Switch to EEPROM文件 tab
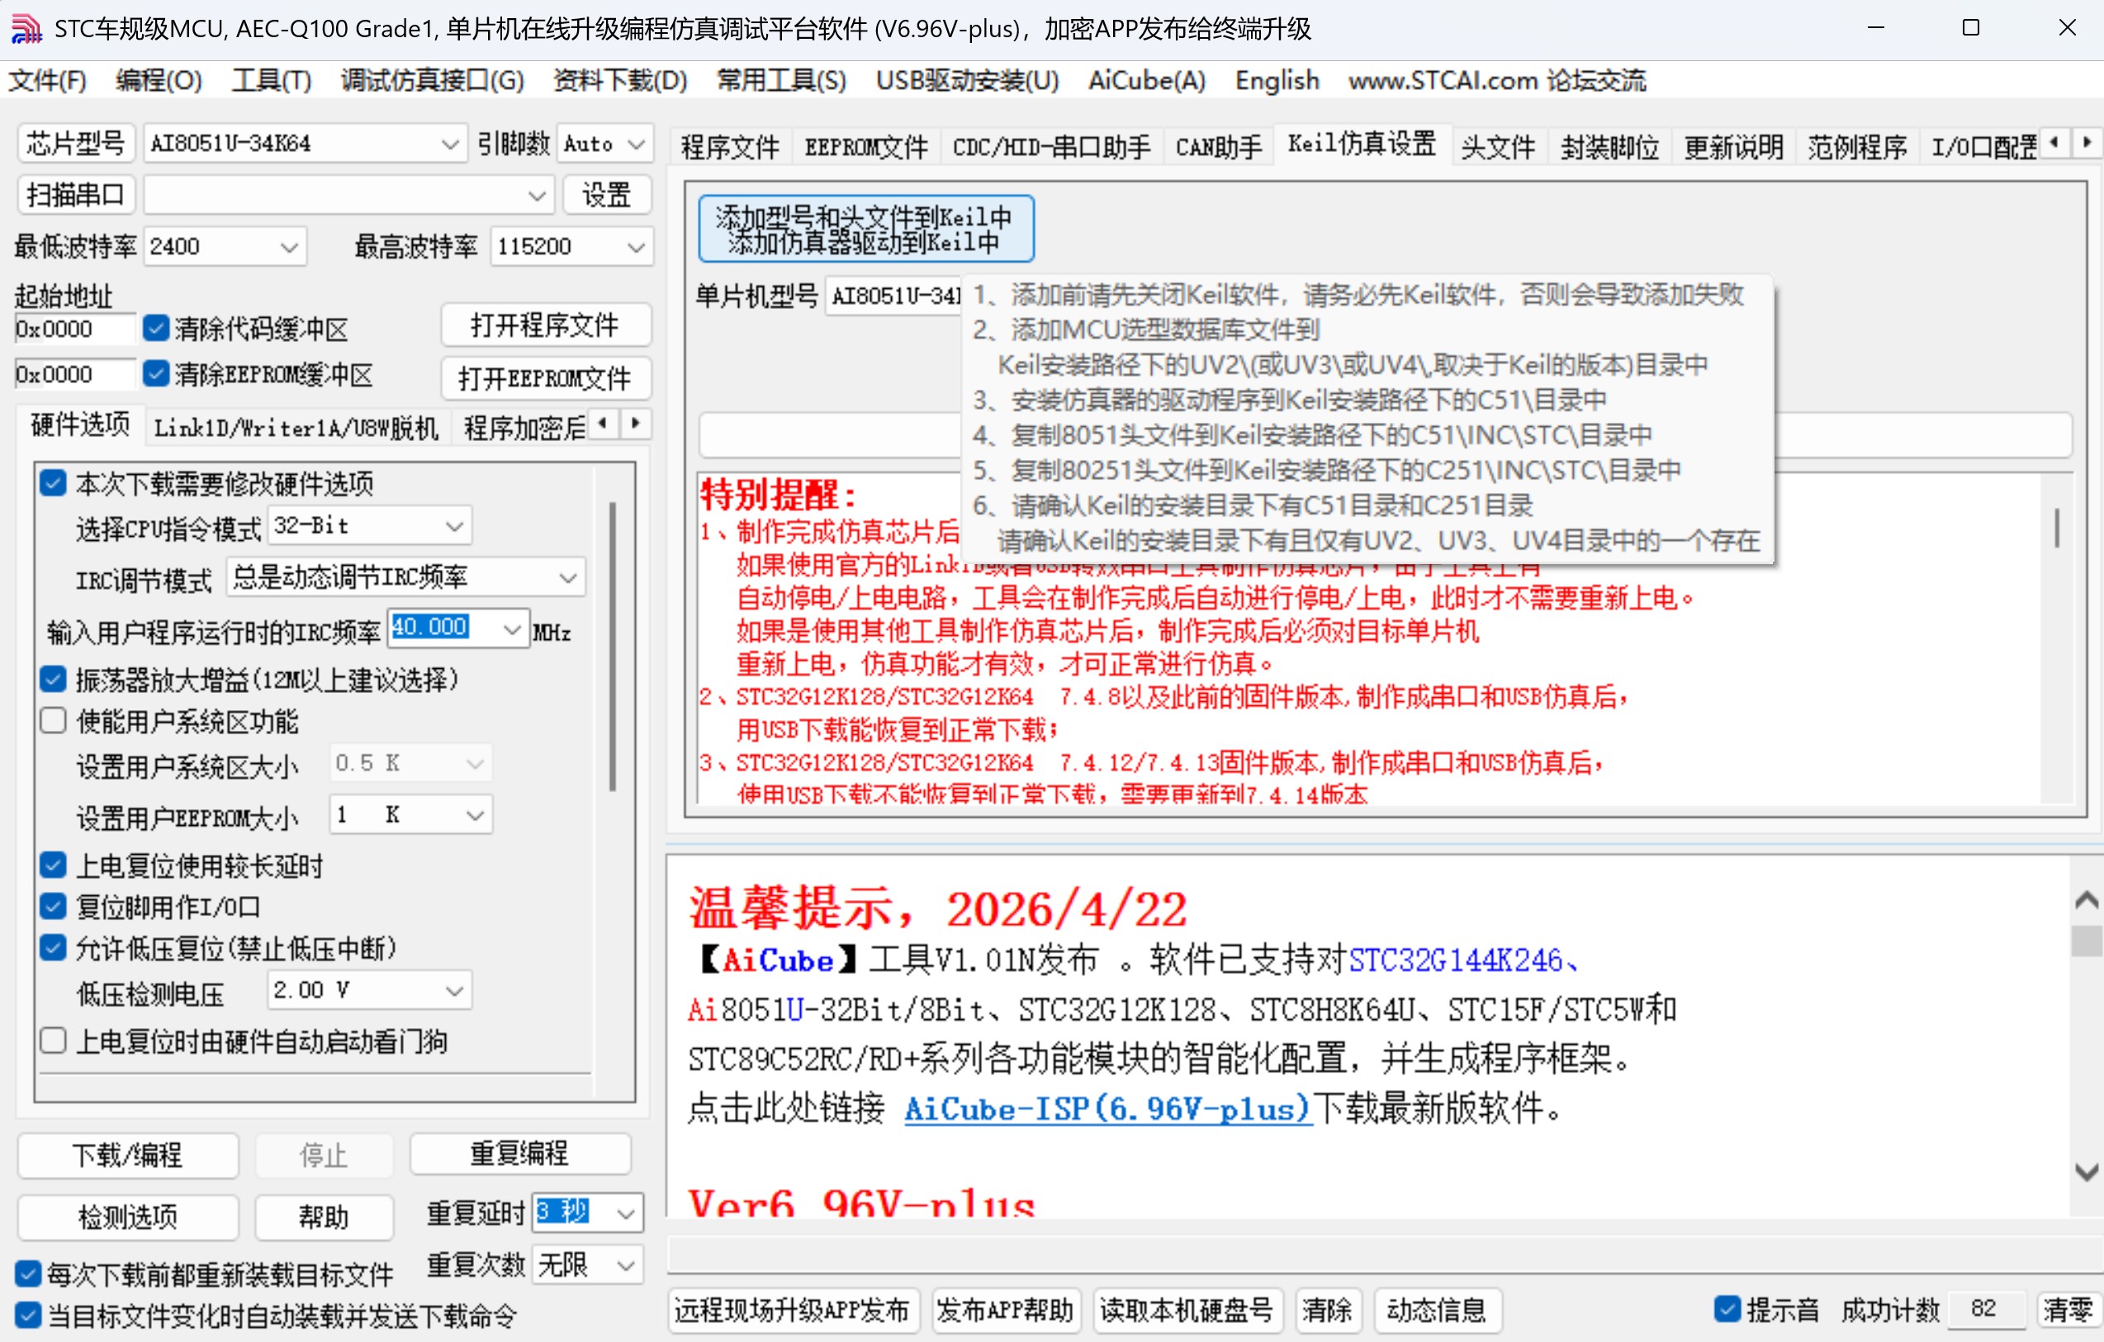This screenshot has width=2104, height=1342. 865,147
